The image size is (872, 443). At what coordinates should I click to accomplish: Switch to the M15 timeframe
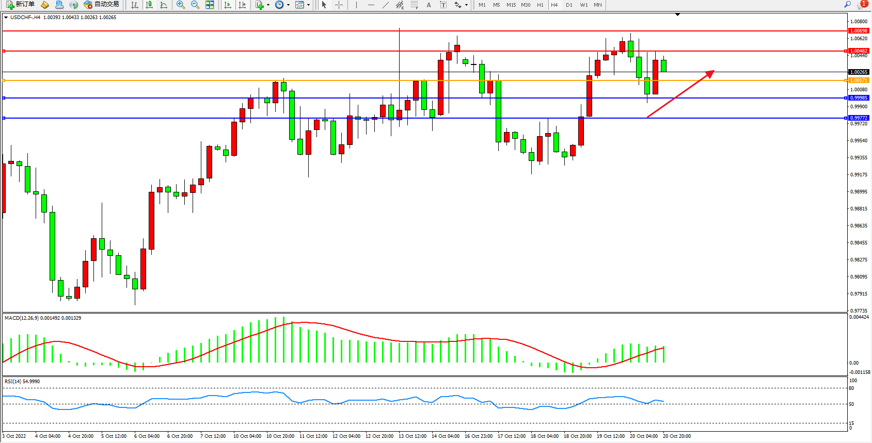[x=511, y=5]
